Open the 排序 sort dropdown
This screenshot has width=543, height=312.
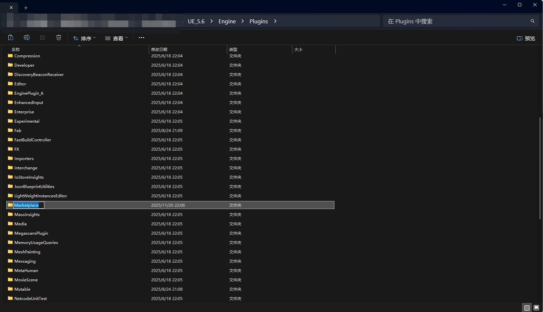pos(84,38)
